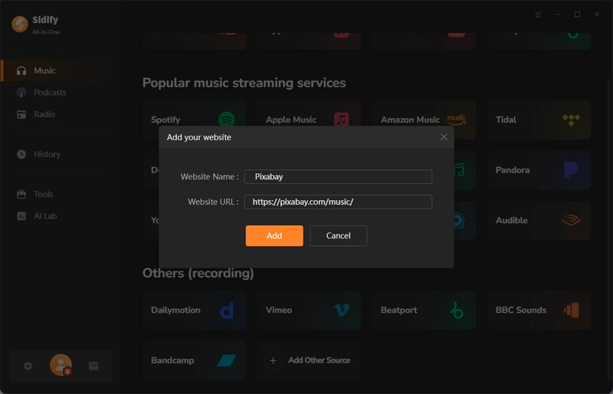Click the Beatport logo icon

coord(456,310)
